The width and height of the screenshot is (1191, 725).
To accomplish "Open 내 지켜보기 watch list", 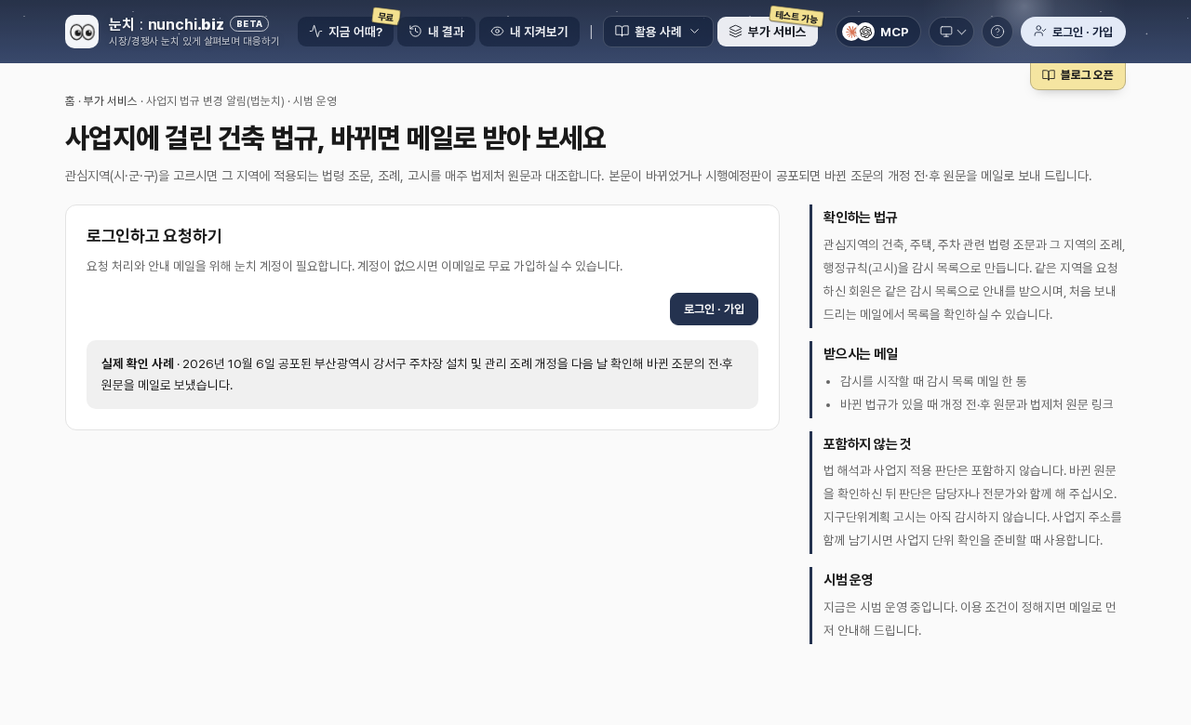I will point(529,32).
